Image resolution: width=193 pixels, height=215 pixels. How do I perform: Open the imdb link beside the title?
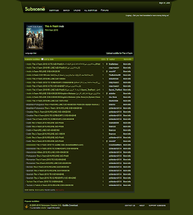point(62,26)
